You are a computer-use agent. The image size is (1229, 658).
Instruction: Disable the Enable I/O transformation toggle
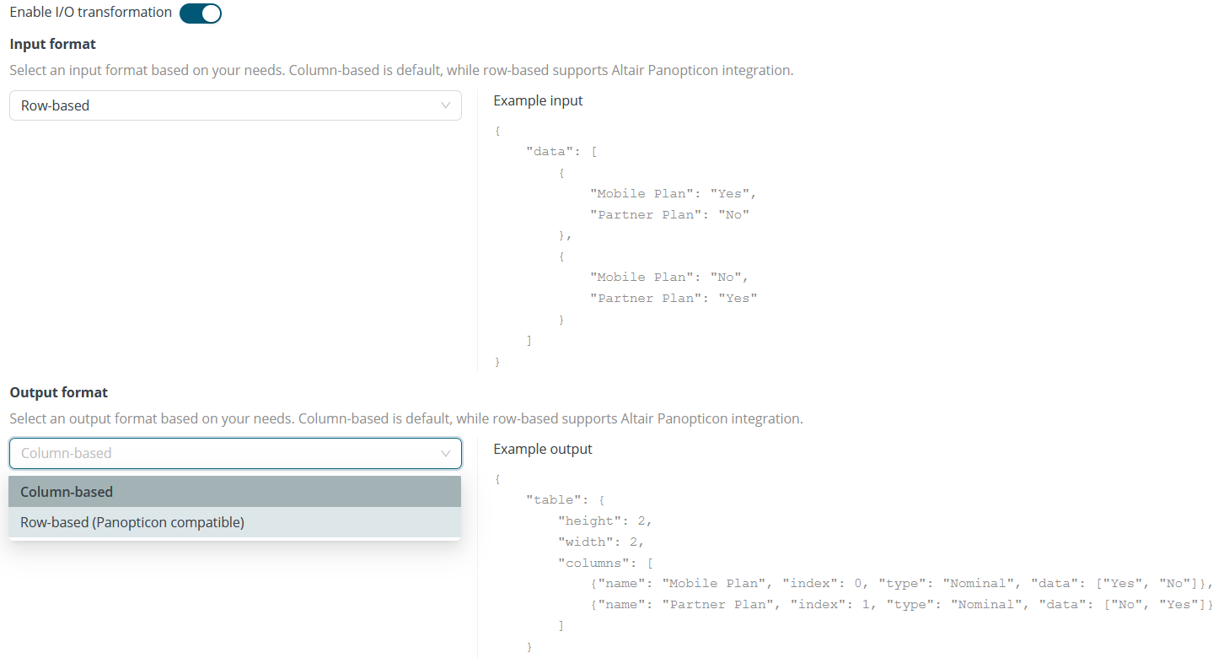[x=200, y=13]
